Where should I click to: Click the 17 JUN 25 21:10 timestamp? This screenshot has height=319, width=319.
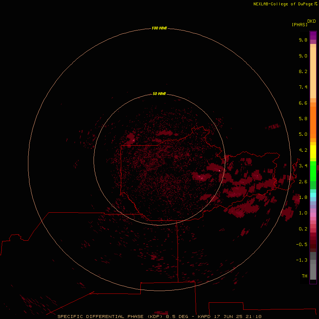coord(237,317)
